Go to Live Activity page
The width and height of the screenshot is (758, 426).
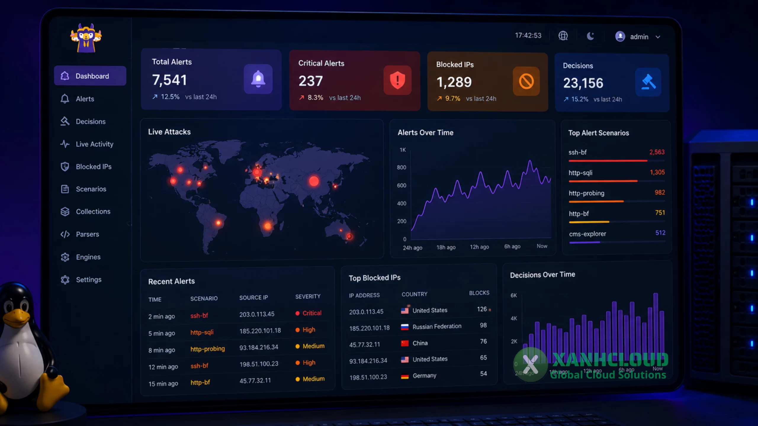(94, 144)
